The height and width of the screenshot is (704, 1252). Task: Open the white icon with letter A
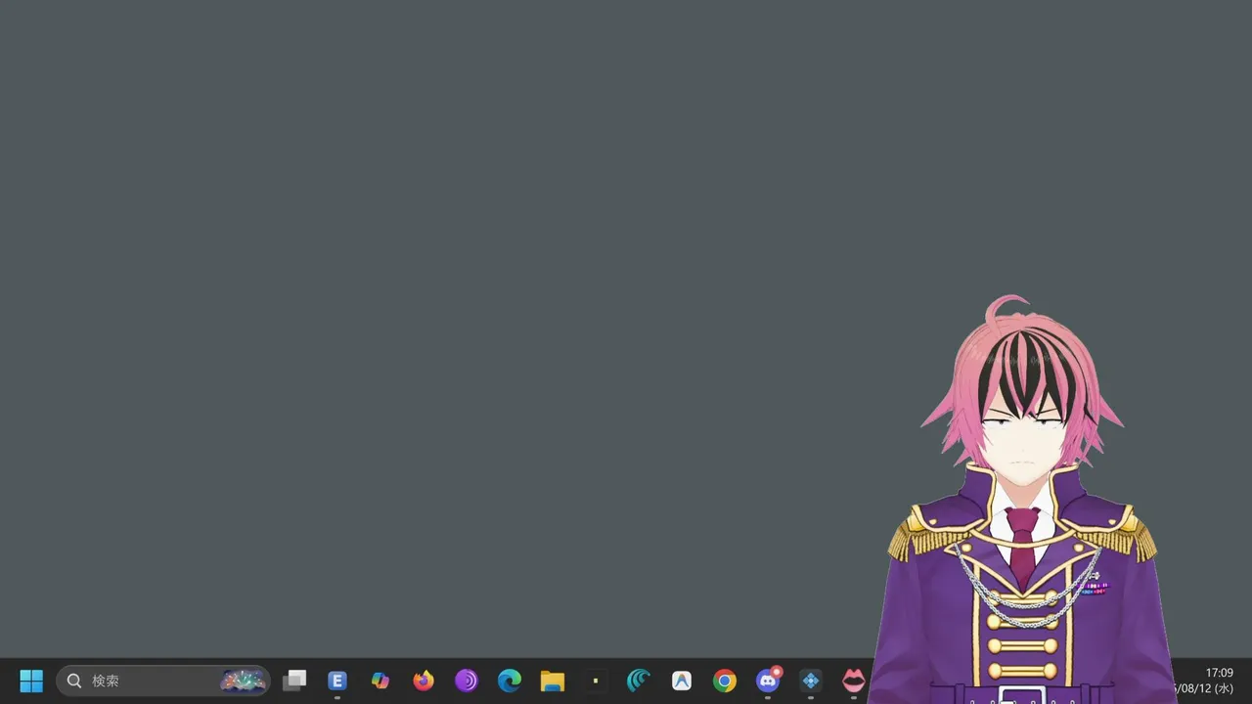(x=682, y=681)
